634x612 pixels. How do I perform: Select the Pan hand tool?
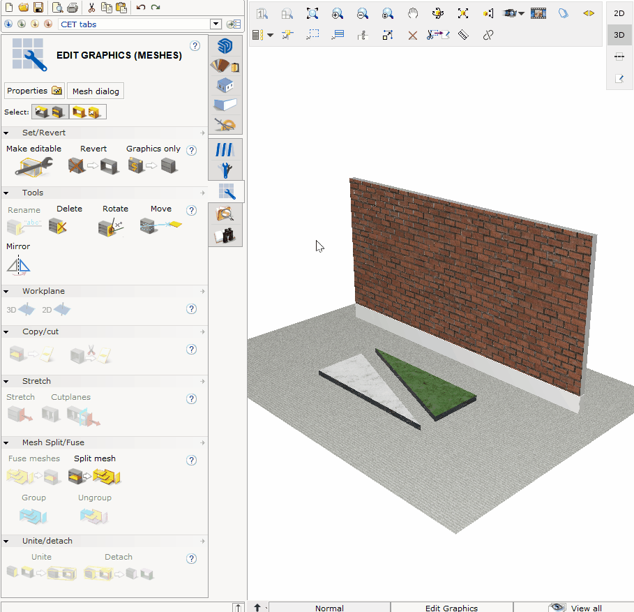[x=412, y=13]
